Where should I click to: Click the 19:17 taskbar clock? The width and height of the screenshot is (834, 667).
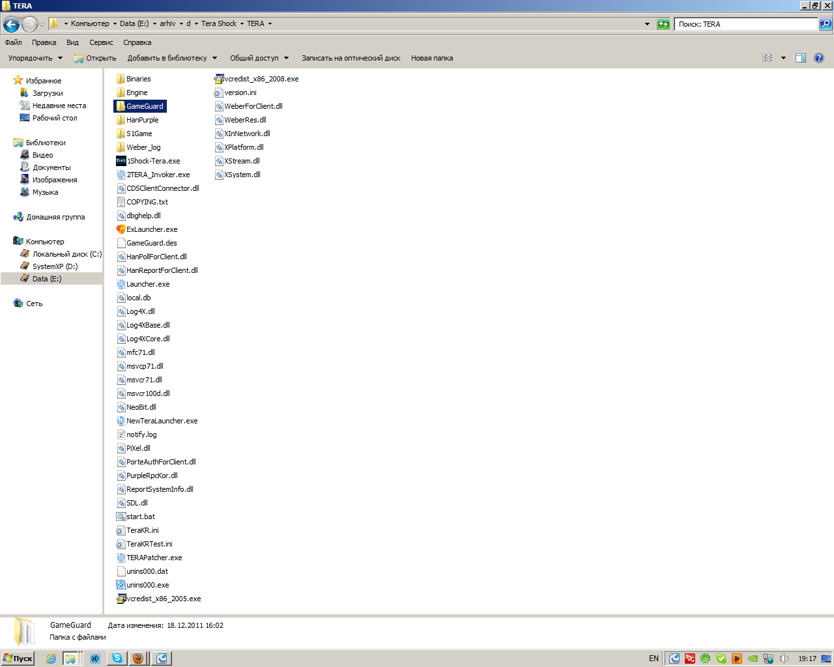(x=807, y=659)
